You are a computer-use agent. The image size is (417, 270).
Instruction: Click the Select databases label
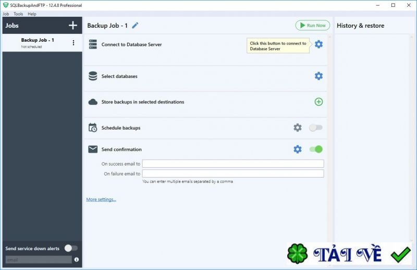click(x=119, y=76)
